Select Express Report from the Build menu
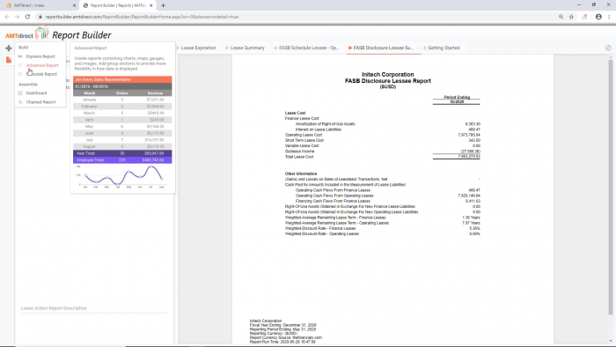This screenshot has height=347, width=616. click(40, 56)
